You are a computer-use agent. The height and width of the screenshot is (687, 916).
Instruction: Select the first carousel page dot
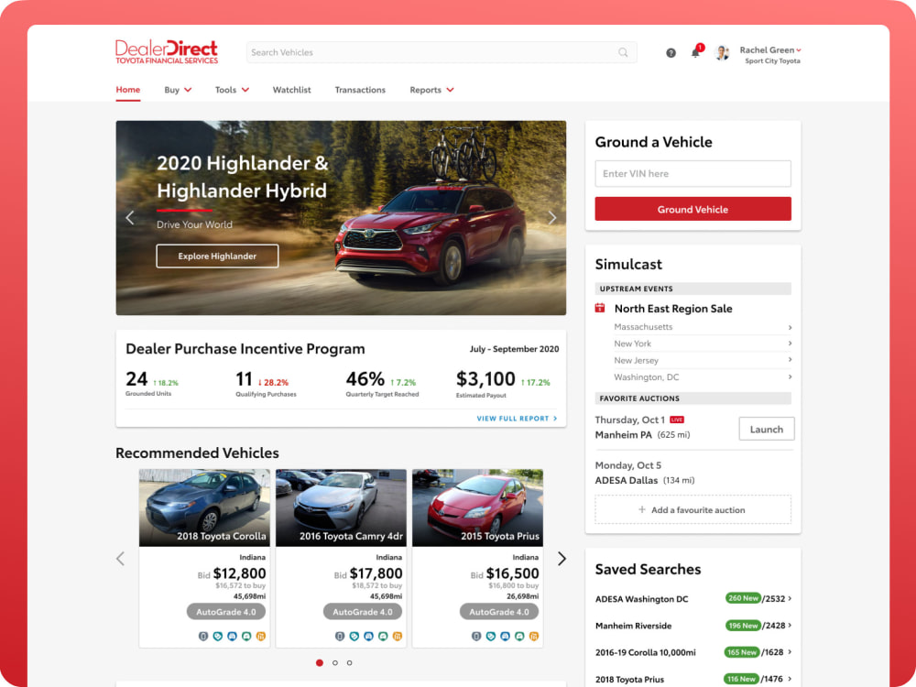click(320, 663)
